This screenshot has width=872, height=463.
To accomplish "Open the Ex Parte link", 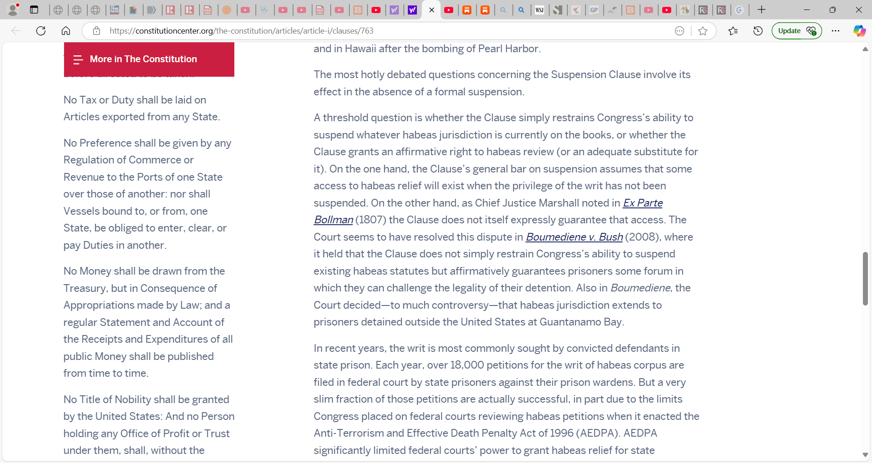I will coord(643,203).
